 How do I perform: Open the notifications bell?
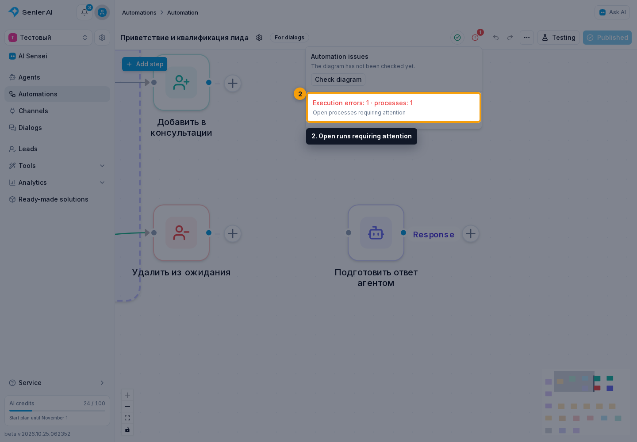coord(84,12)
